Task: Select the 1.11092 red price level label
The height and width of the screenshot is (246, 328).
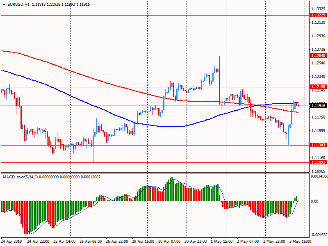Action: click(x=318, y=162)
